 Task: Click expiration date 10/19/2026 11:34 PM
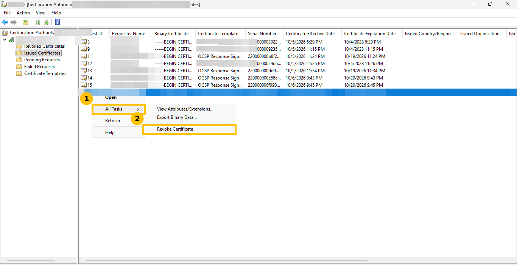[365, 71]
